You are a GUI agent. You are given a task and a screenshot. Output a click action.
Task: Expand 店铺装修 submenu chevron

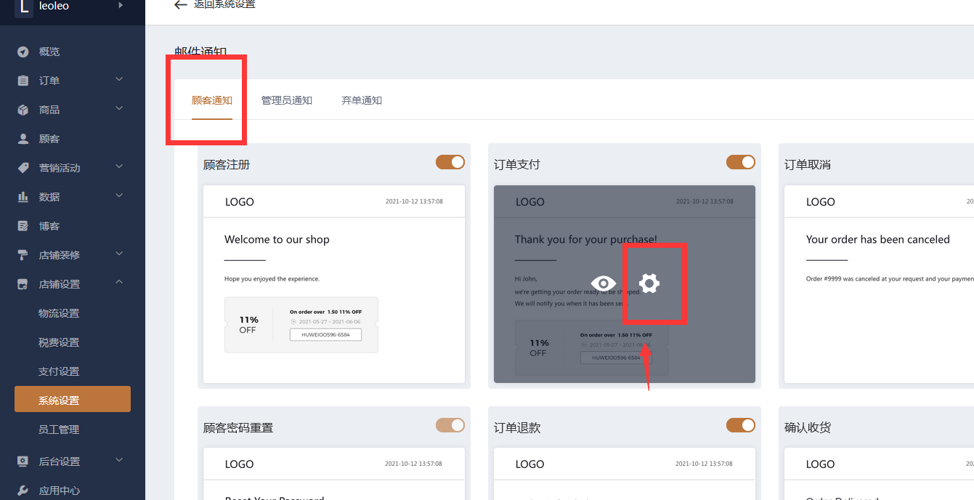[119, 254]
